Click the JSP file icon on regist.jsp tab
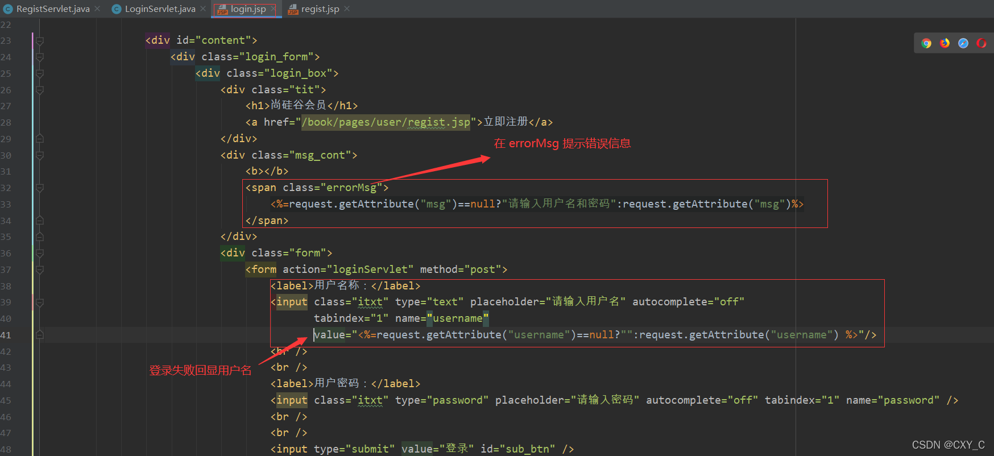This screenshot has height=456, width=994. (293, 9)
